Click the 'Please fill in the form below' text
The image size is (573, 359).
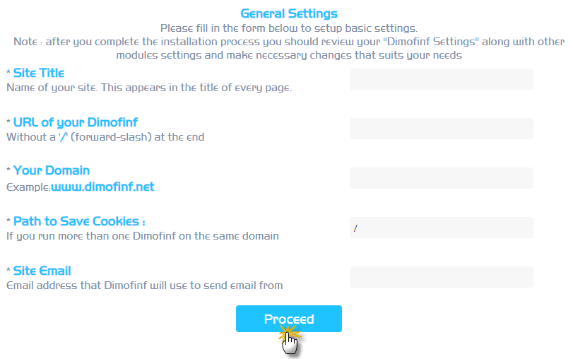(289, 28)
